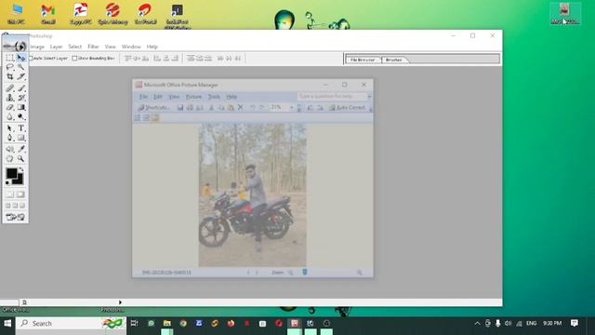The image size is (595, 335).
Task: Click the foreground color swatch
Action: [x=11, y=174]
